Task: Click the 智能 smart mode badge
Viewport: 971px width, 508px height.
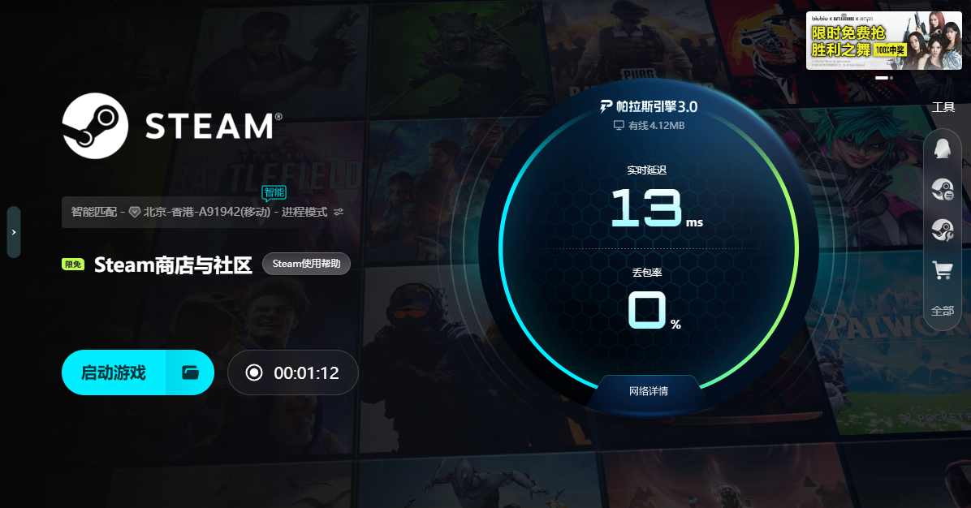Action: pos(274,193)
